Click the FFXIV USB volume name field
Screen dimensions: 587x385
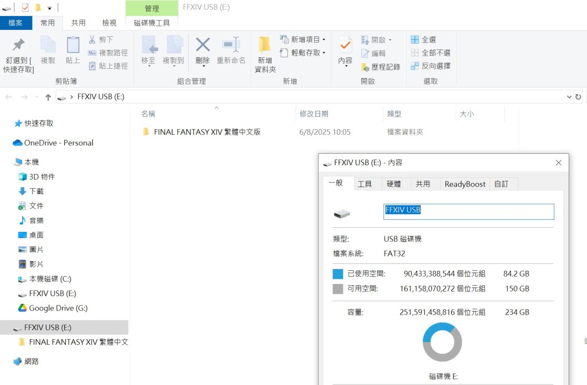tap(468, 211)
